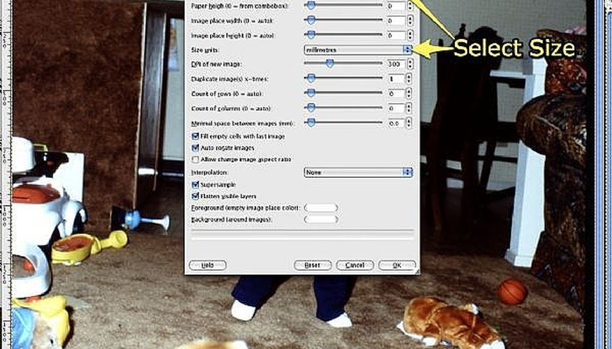This screenshot has width=612, height=349.
Task: Click the Paper height slider handle
Action: pyautogui.click(x=311, y=5)
